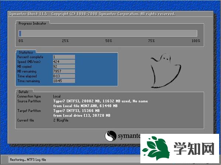Click the Symantec Ghost 11.5 title text

pos(28,14)
